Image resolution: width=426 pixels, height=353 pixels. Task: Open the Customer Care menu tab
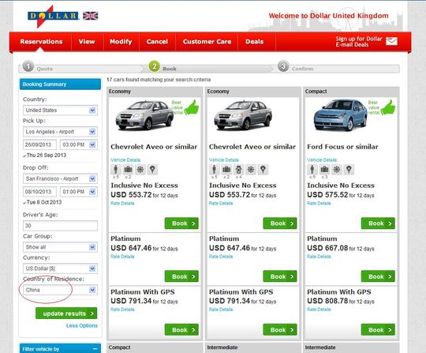[x=207, y=42]
